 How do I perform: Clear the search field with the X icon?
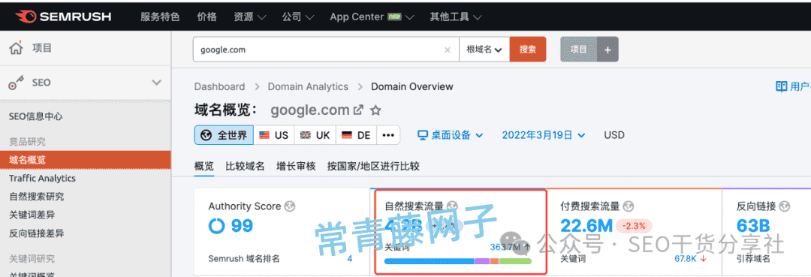pos(448,50)
